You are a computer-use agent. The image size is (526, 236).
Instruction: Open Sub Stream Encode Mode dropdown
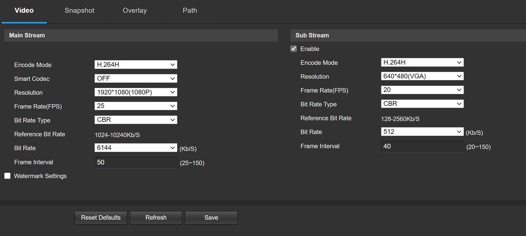pos(422,62)
